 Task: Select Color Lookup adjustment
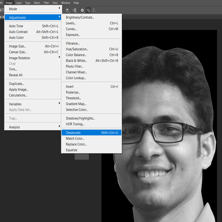[91, 78]
